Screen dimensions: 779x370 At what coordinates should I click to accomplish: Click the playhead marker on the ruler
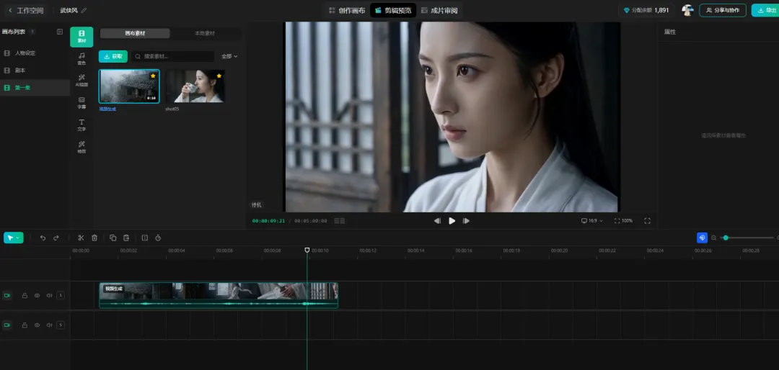point(307,250)
